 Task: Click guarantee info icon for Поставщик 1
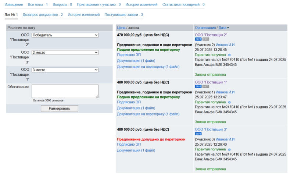(229, 102)
